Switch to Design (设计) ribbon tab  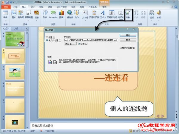pyautogui.click(x=33, y=7)
